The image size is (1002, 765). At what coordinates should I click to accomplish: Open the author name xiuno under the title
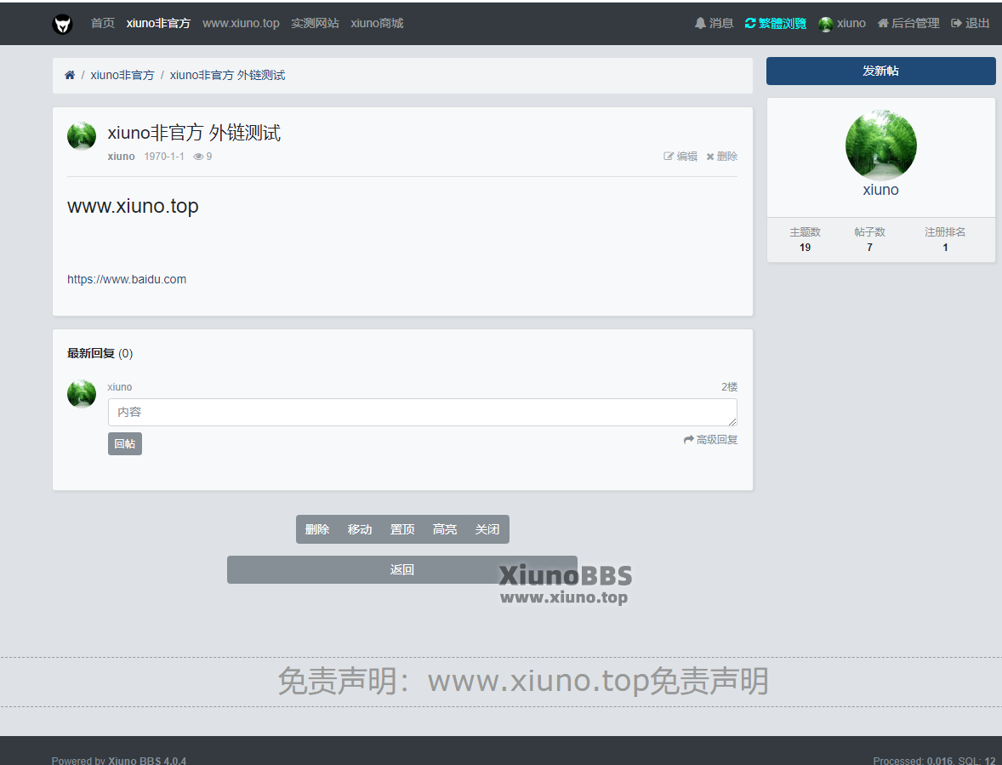point(121,157)
